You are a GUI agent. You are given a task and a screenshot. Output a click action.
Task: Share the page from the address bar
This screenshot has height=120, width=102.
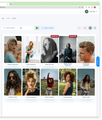80,7
